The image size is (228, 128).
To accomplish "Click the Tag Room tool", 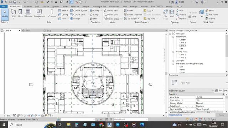I will pos(131,19).
